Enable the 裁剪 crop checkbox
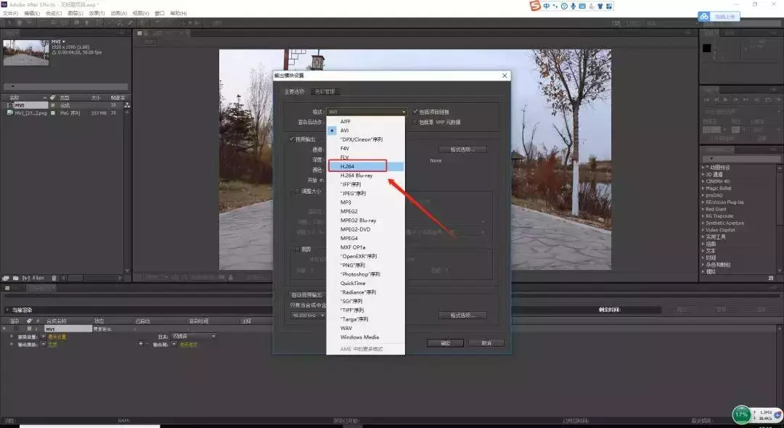This screenshot has height=428, width=784. click(297, 249)
